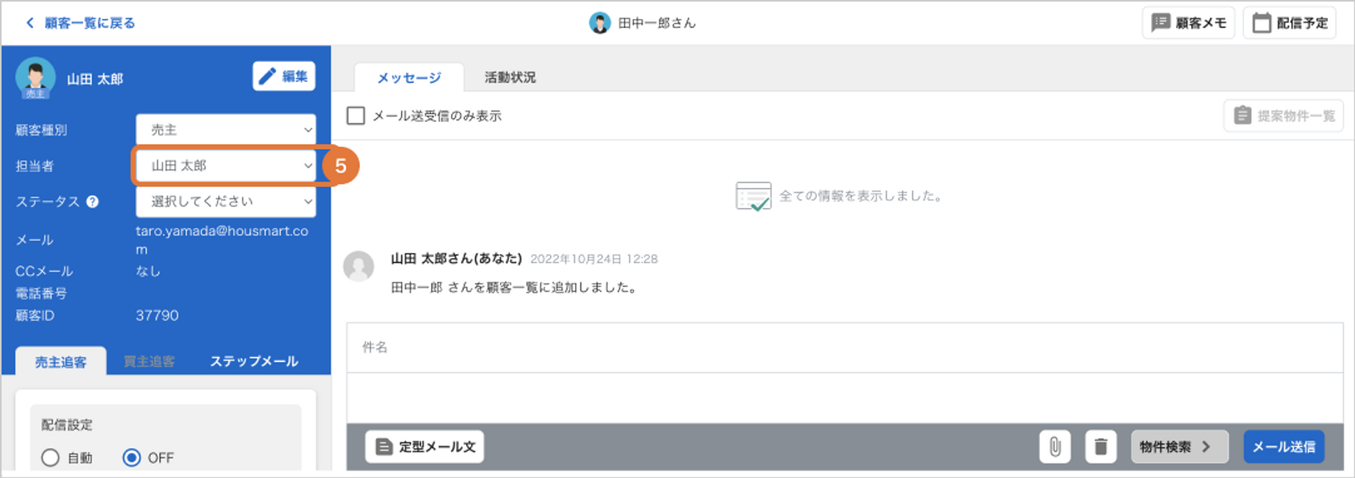Open 顧客メモ customer memo button

(1188, 23)
